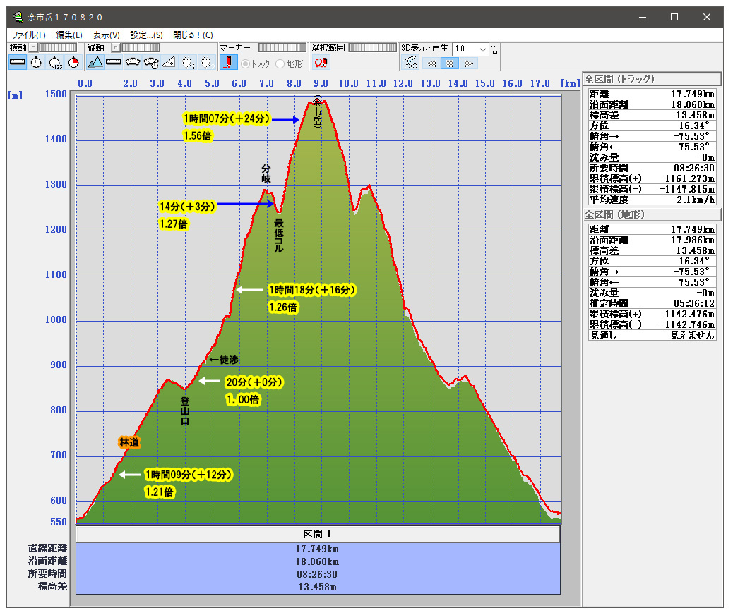Open the 1.0 playback speed dropdown
This screenshot has width=733, height=615.
pos(483,49)
